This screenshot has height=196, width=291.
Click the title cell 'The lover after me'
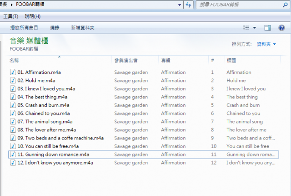[x=246, y=129]
